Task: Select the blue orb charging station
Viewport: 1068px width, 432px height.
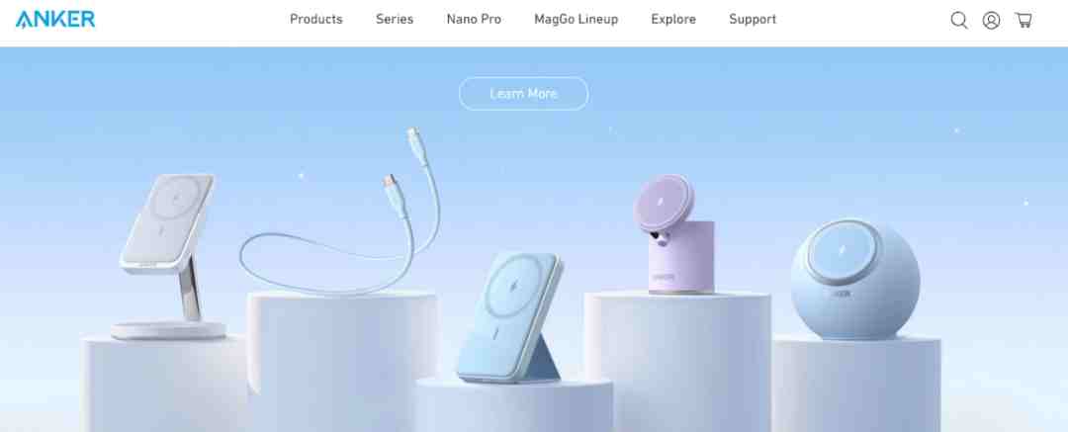Action: [x=855, y=280]
